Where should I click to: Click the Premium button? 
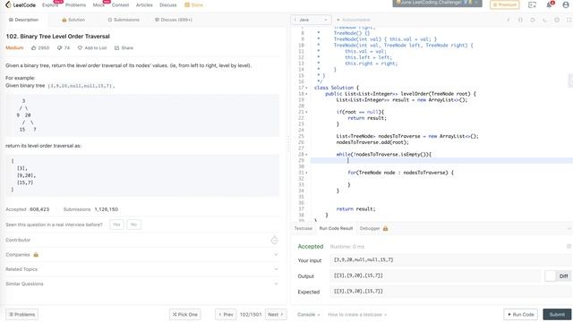[x=505, y=4]
